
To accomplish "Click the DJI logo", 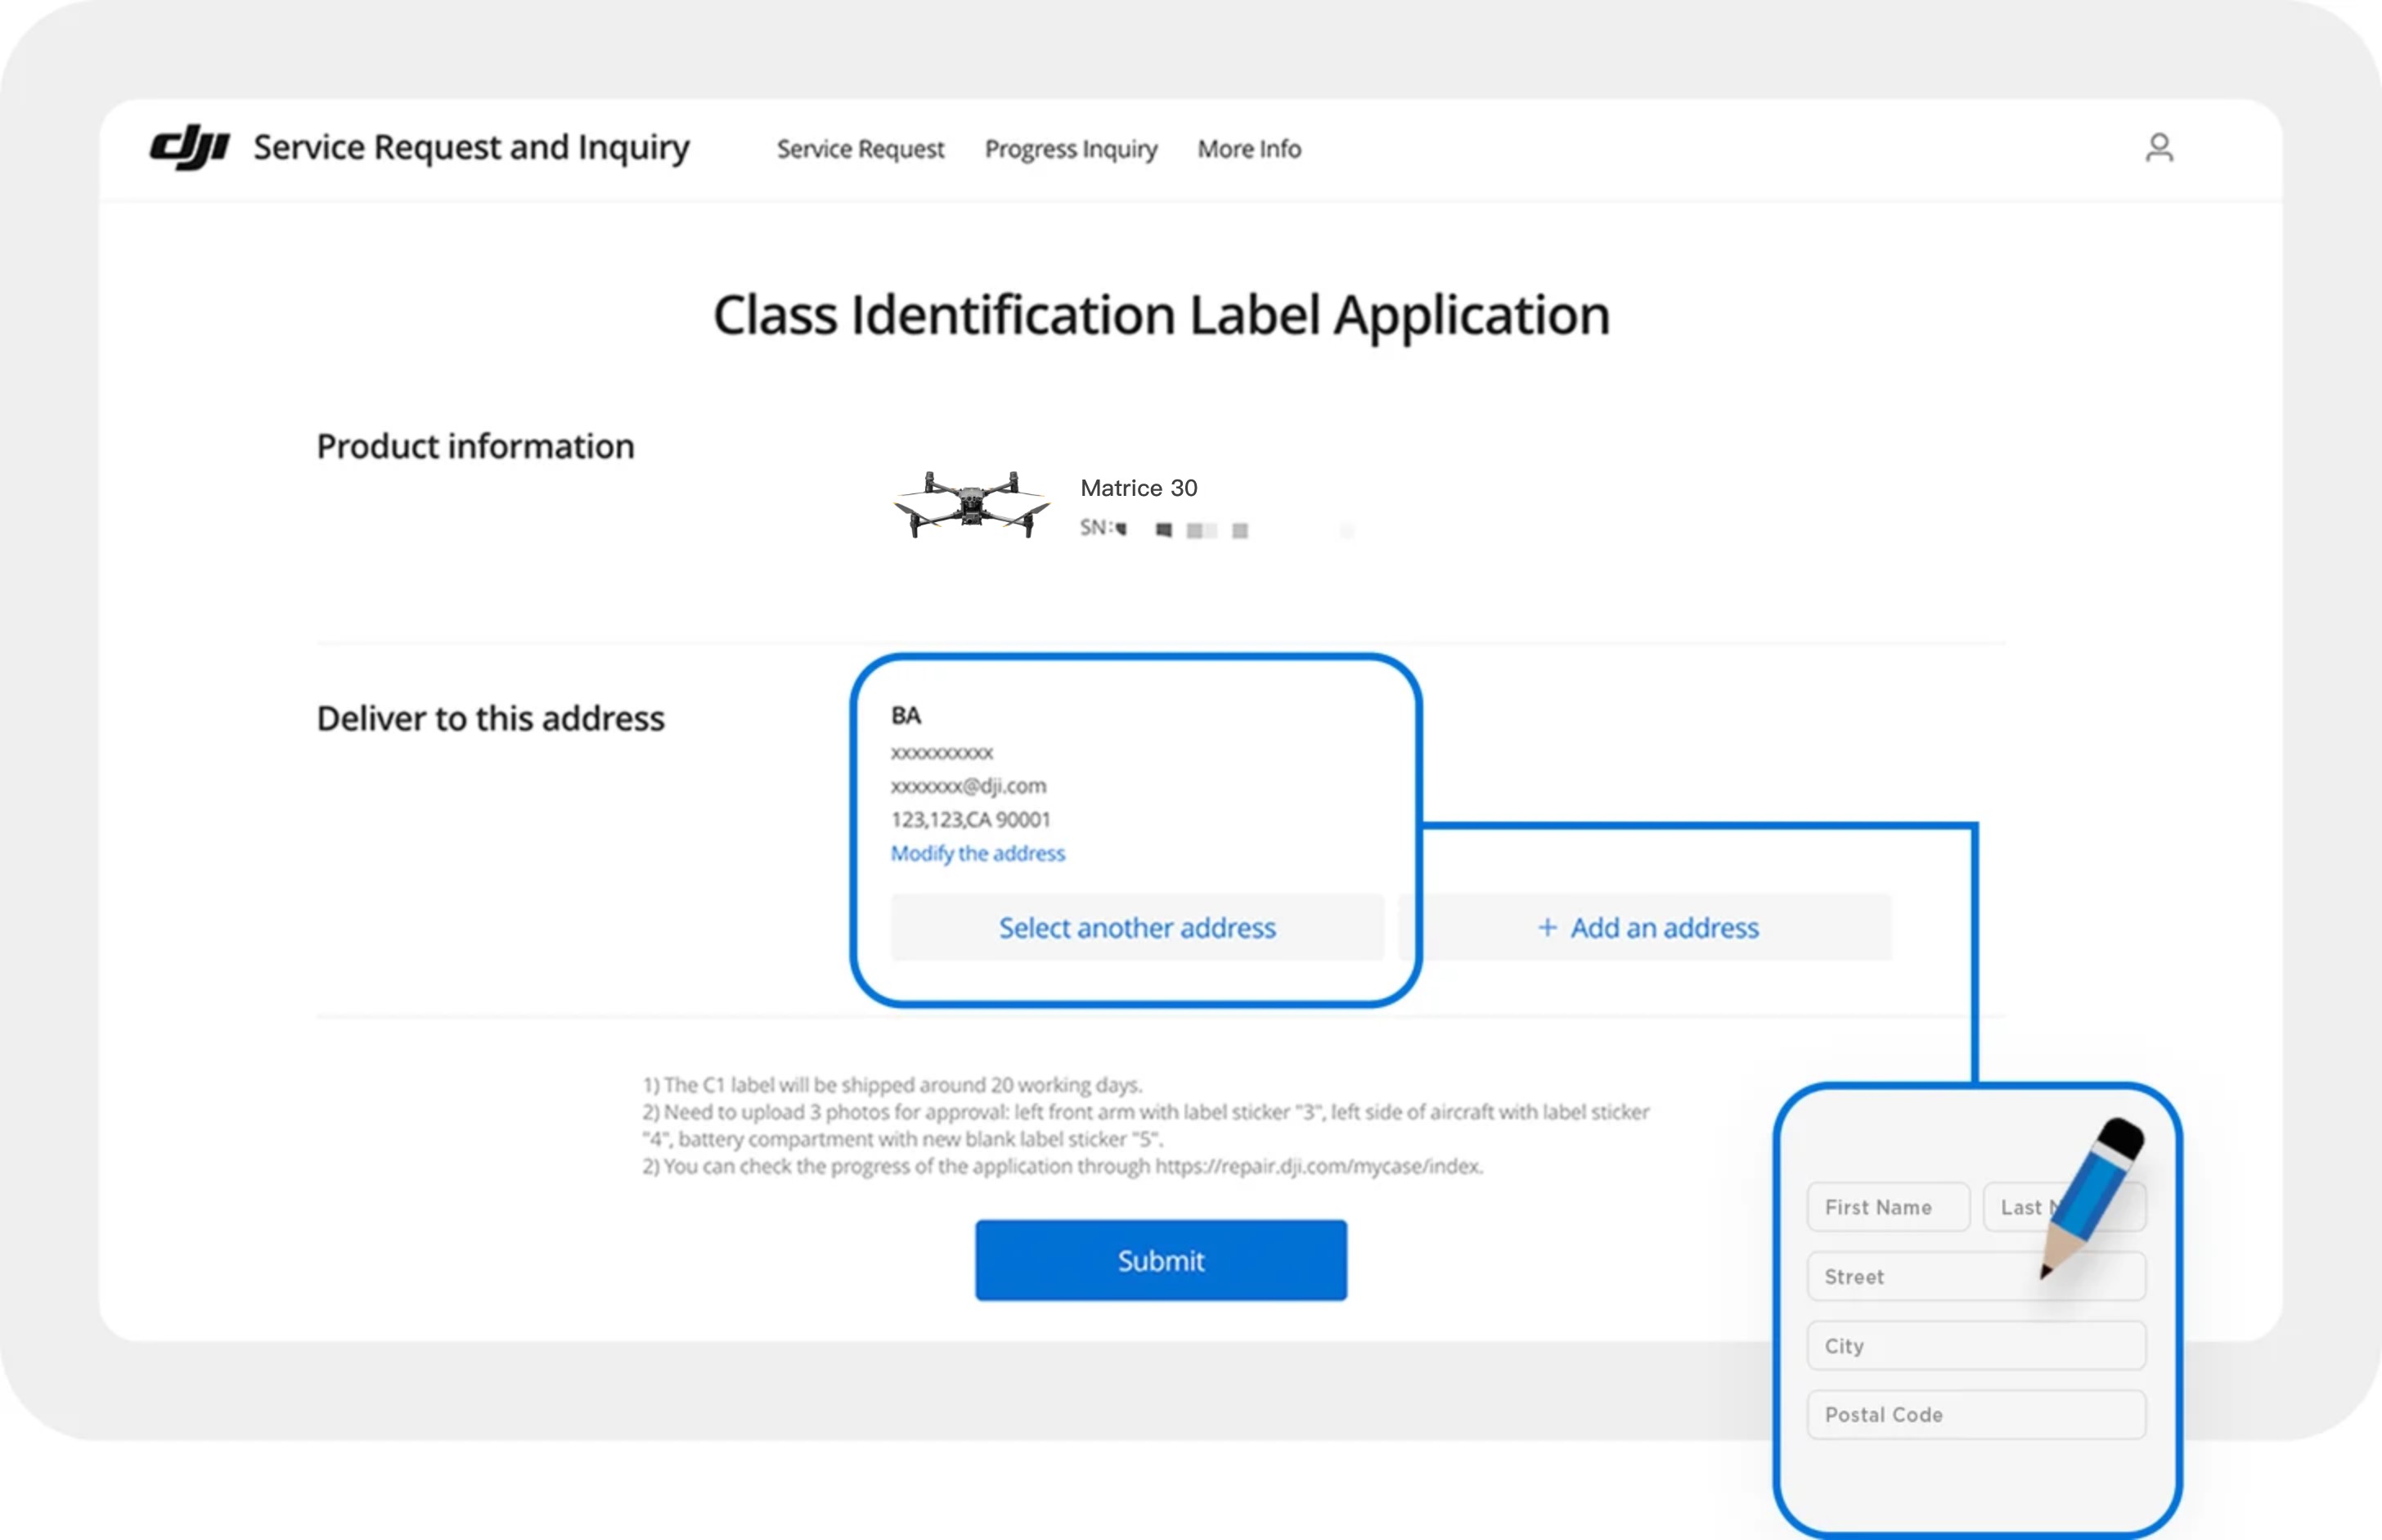I will pos(191,146).
